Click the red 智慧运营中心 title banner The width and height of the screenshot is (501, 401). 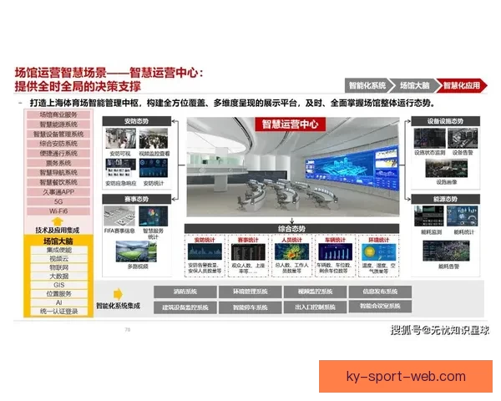[290, 124]
